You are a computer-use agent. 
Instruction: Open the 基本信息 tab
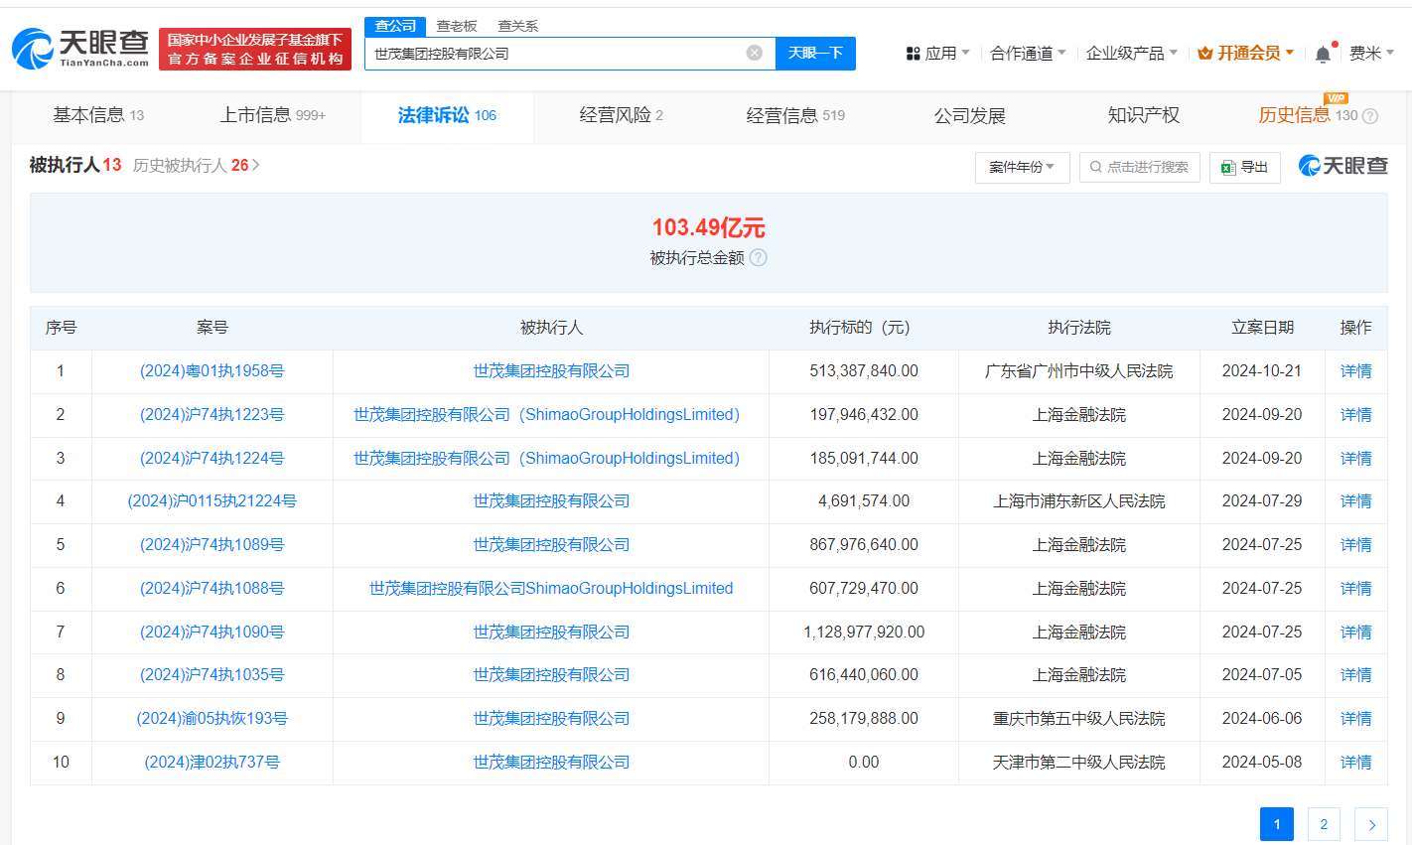tap(98, 115)
